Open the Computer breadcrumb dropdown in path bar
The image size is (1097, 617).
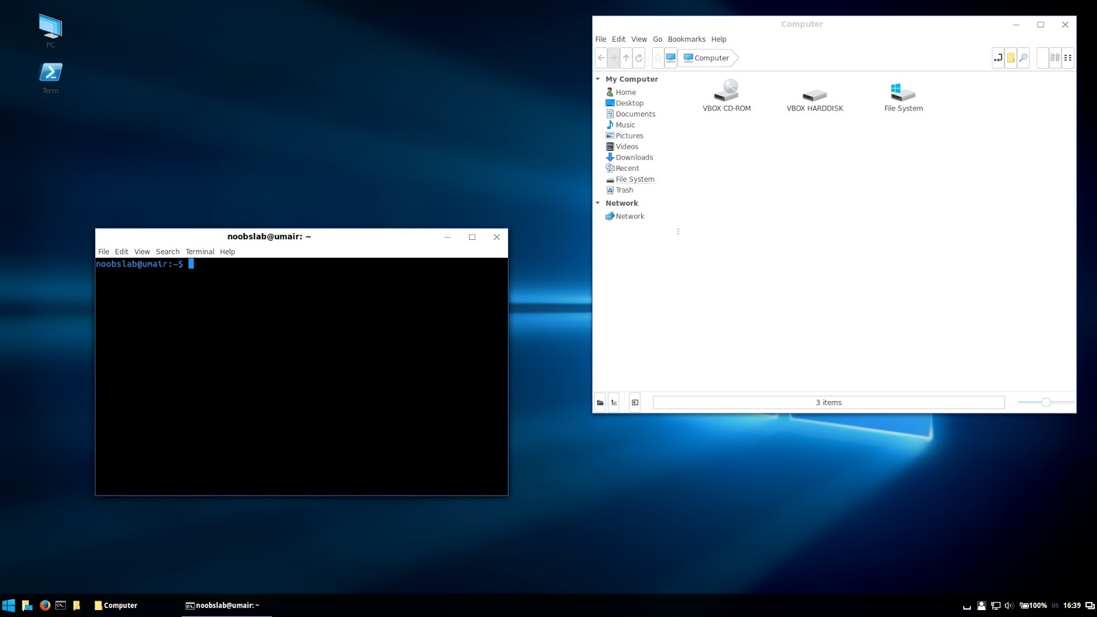point(706,58)
